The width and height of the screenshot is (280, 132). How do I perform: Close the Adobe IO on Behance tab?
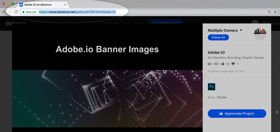click(65, 5)
